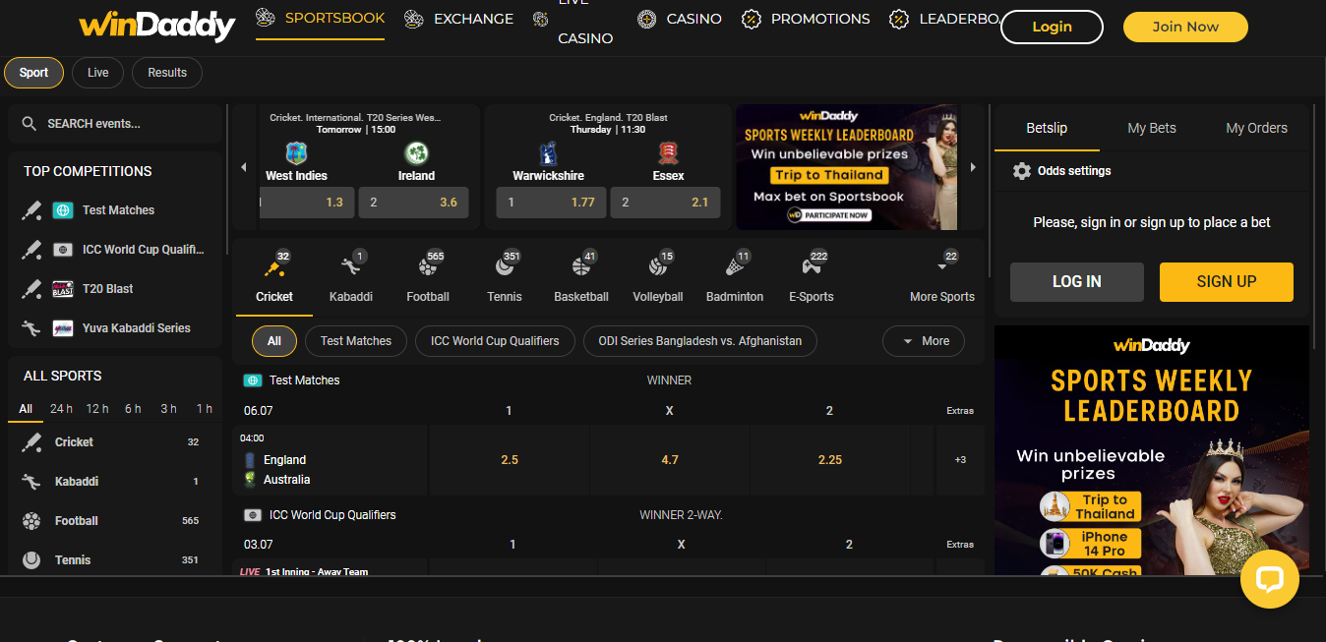
Task: Enable the Test Matches filter chip
Action: tap(356, 341)
